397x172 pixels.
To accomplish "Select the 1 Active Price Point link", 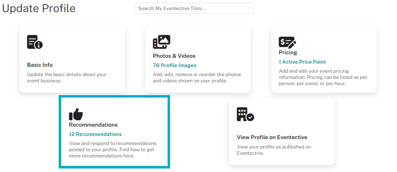I will [x=302, y=62].
